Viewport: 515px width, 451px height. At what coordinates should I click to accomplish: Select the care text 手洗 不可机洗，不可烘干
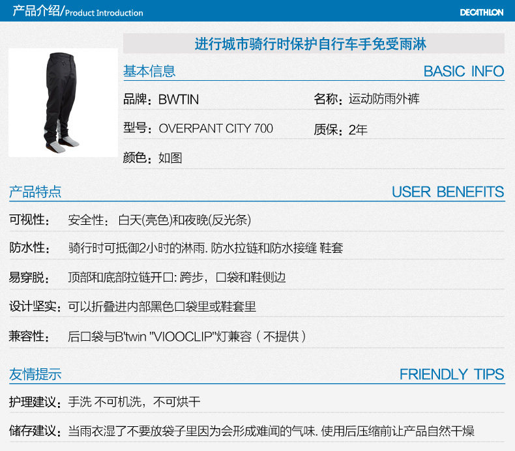(134, 401)
